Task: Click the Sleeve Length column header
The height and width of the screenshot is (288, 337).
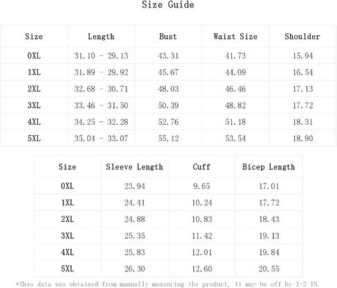Action: click(135, 167)
